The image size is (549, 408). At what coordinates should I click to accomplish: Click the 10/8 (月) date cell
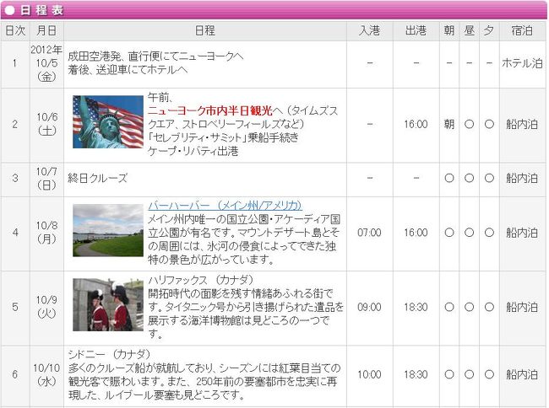(x=47, y=233)
